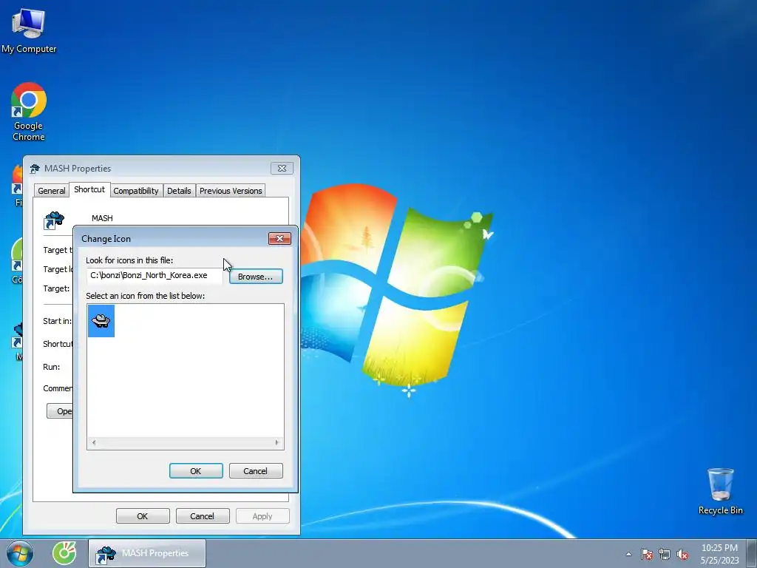The image size is (757, 568).
Task: Switch to General tab in MASH Properties
Action: [x=51, y=191]
